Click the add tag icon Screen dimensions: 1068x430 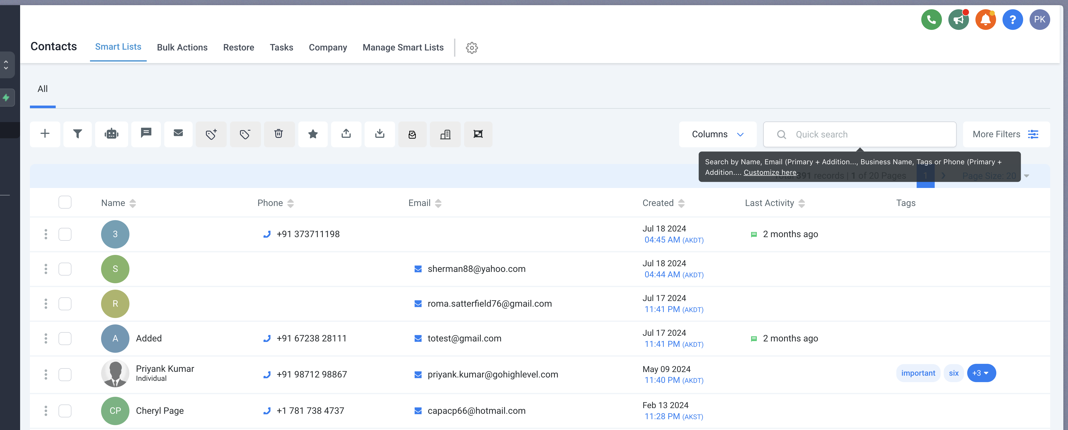[x=211, y=134]
